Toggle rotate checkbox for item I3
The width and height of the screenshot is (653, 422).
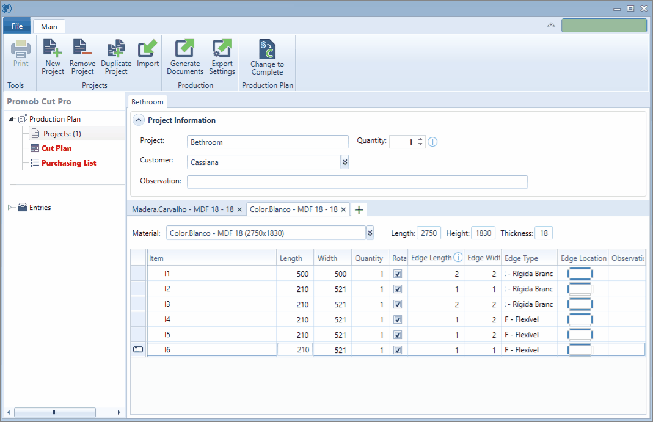(398, 304)
